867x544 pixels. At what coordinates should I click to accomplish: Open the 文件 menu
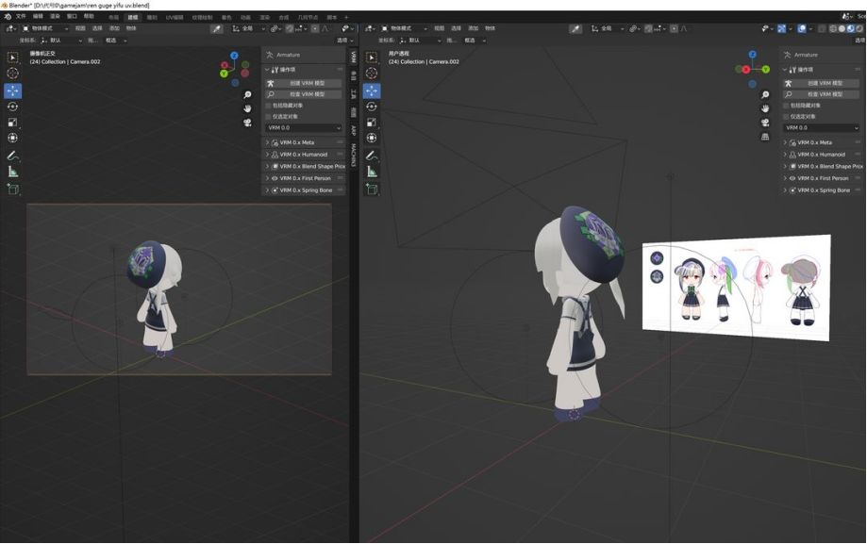click(x=21, y=17)
